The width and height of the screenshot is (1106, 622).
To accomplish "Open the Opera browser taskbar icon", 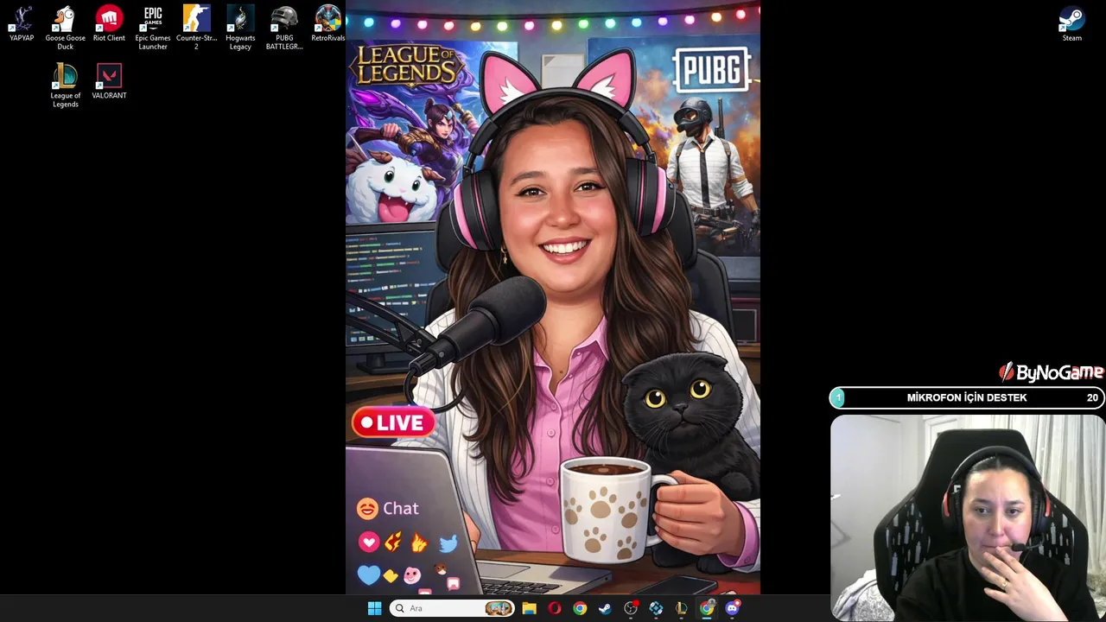I will pyautogui.click(x=554, y=608).
